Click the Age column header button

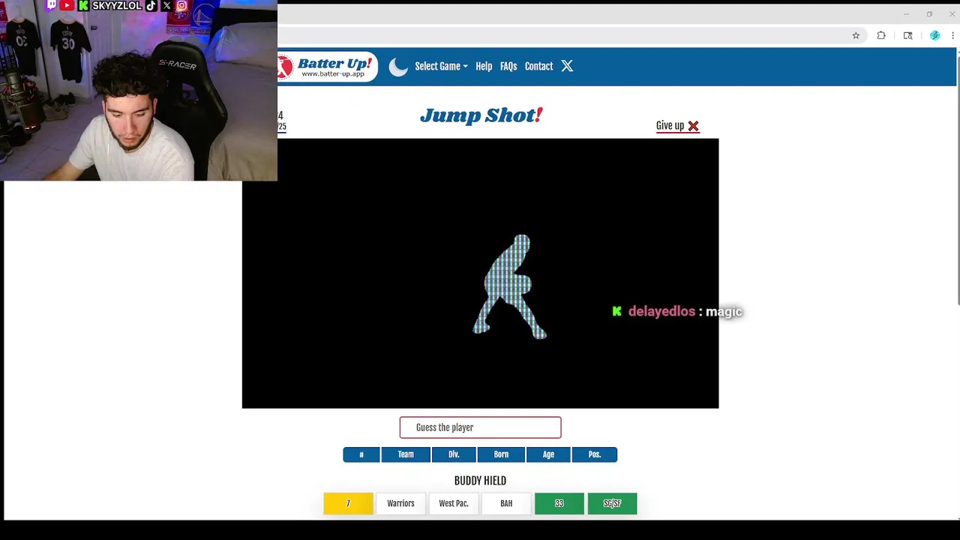(548, 454)
